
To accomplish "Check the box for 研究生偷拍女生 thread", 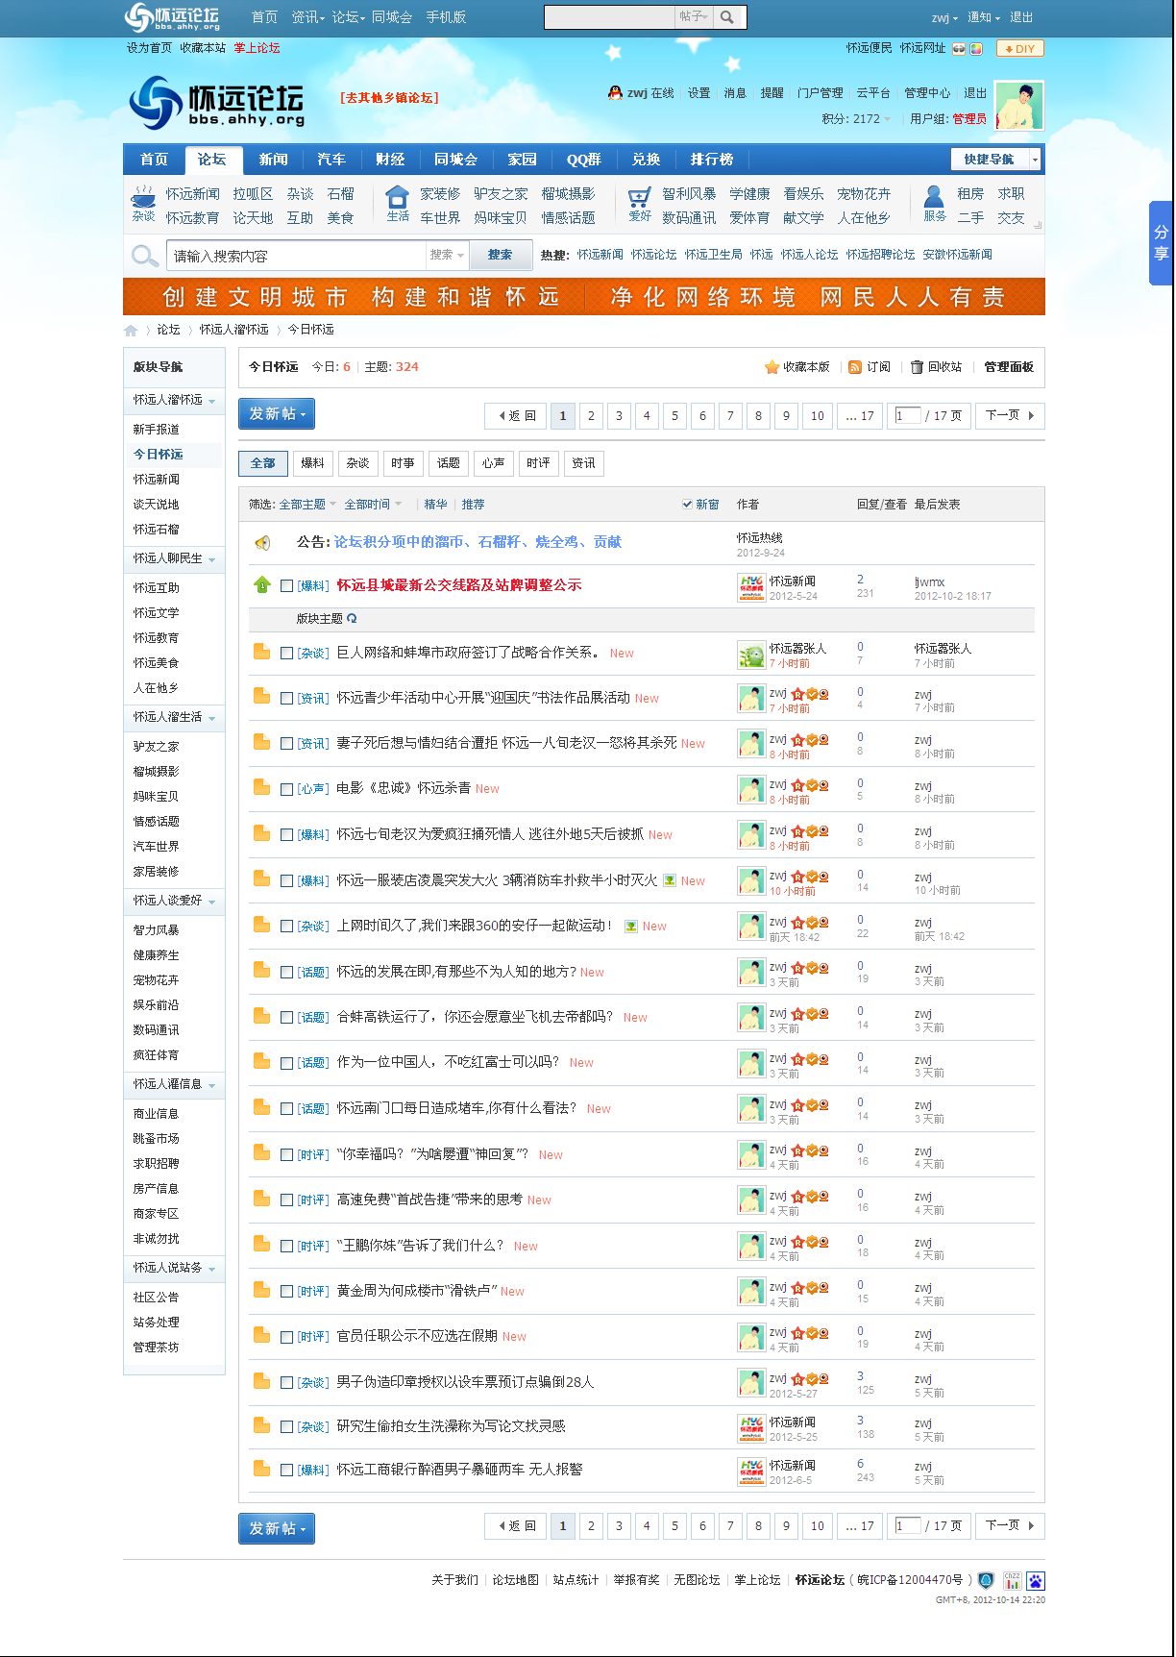I will point(286,1426).
